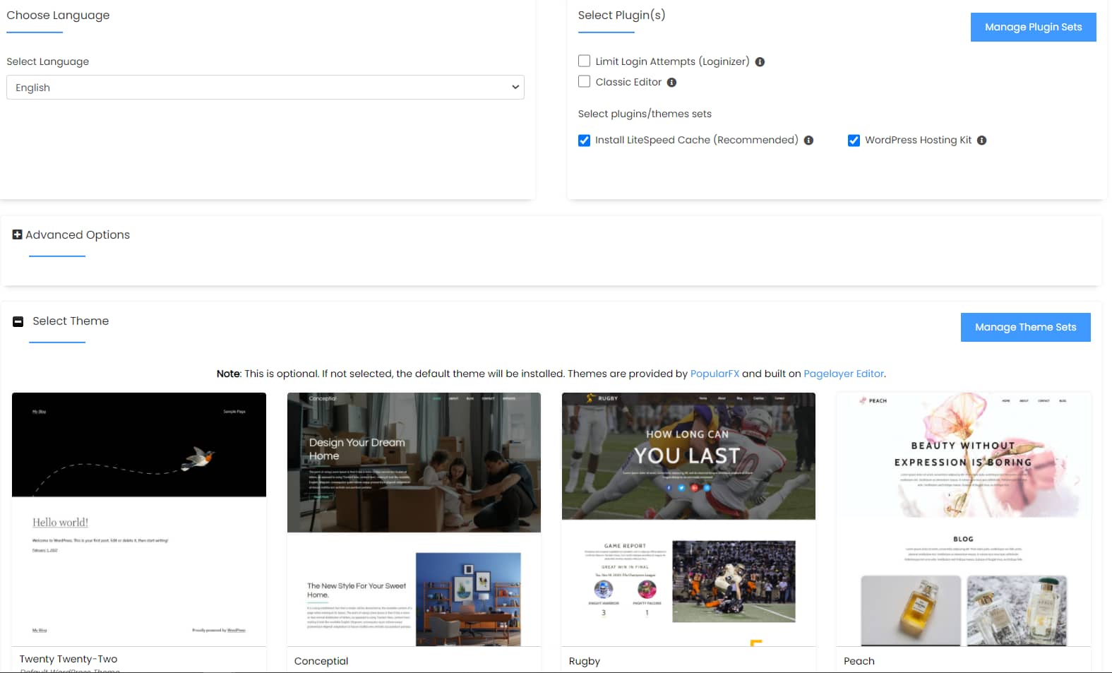1112x673 pixels.
Task: Click the Twenty Twenty-Two theme name
Action: pos(68,659)
